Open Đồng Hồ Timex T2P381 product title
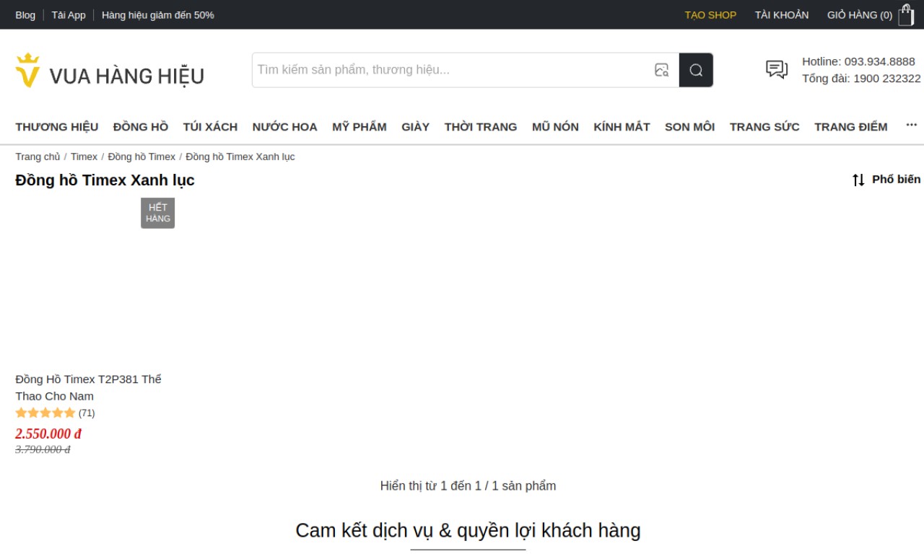The width and height of the screenshot is (924, 554). click(88, 387)
